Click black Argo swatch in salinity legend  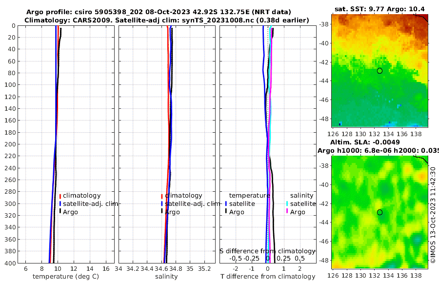[162, 211]
